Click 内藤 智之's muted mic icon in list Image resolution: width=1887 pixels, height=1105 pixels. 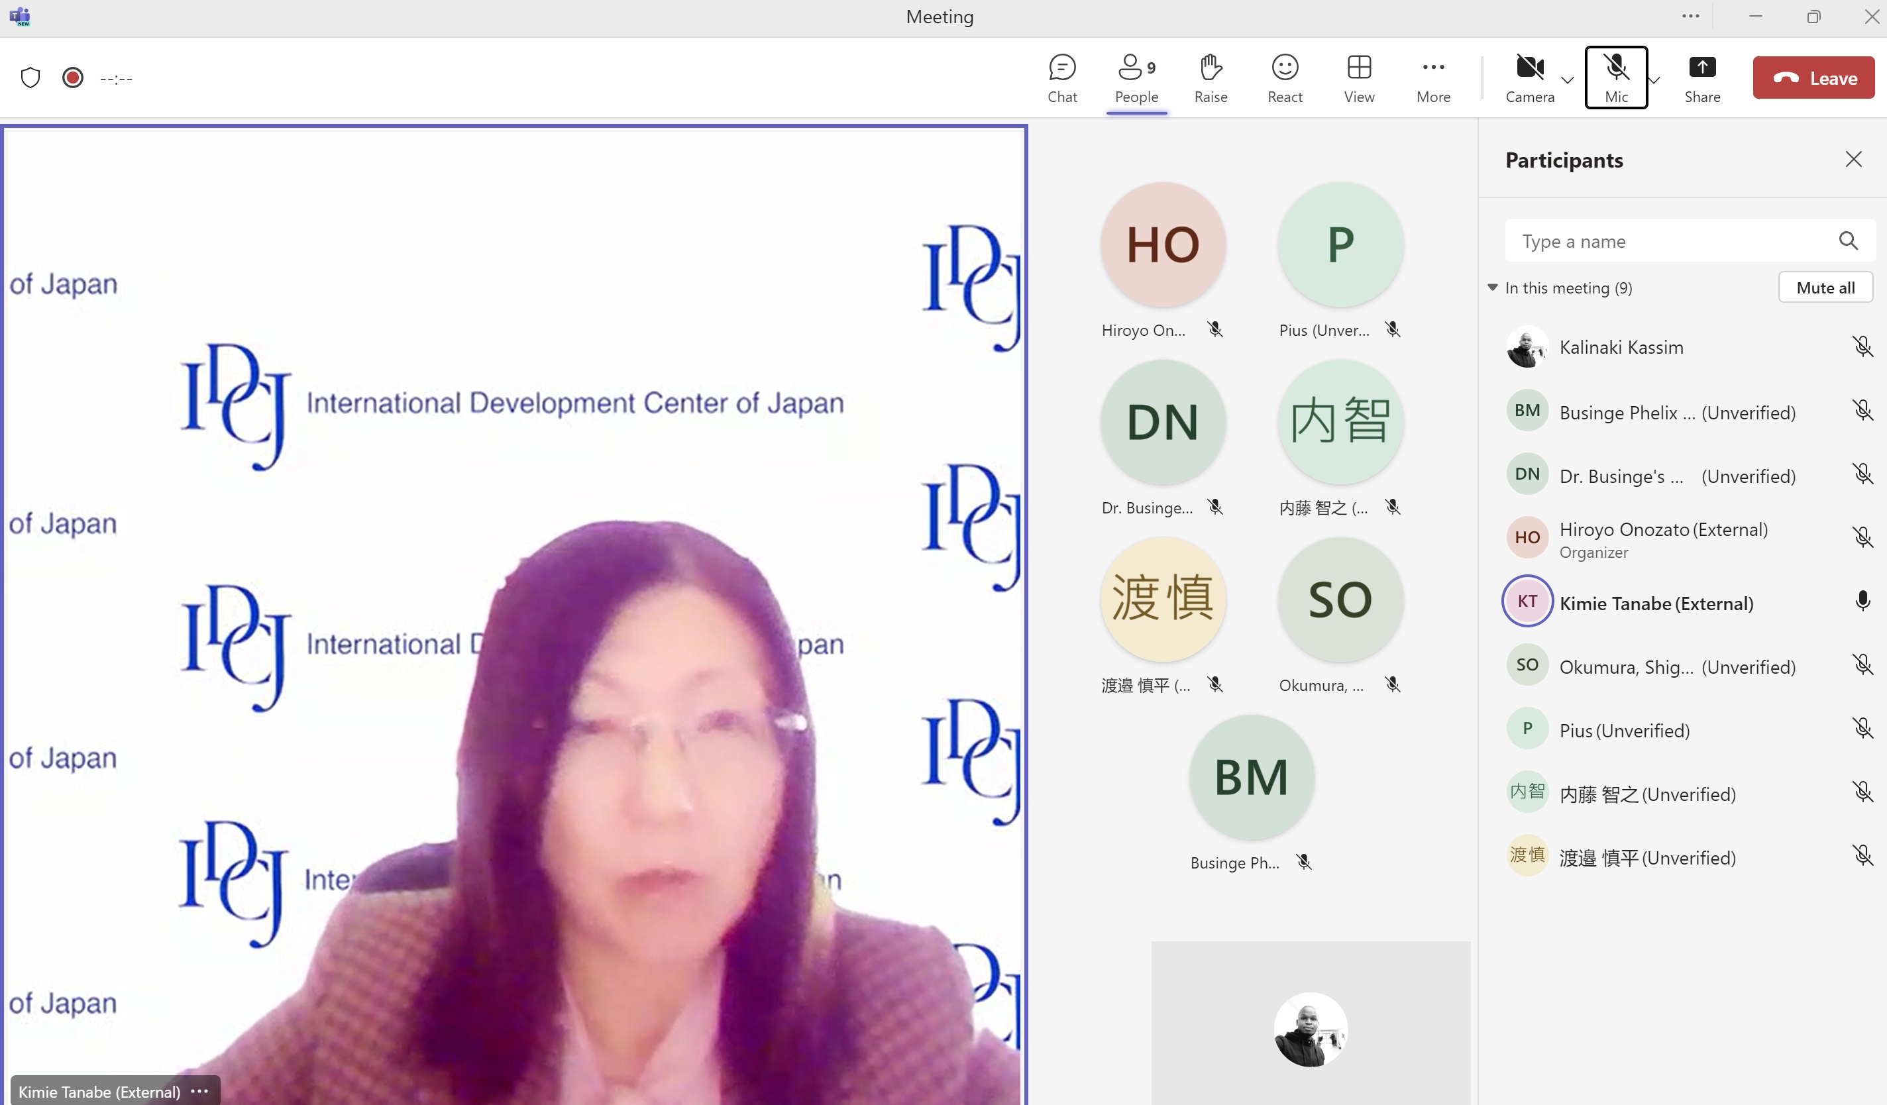[1862, 791]
